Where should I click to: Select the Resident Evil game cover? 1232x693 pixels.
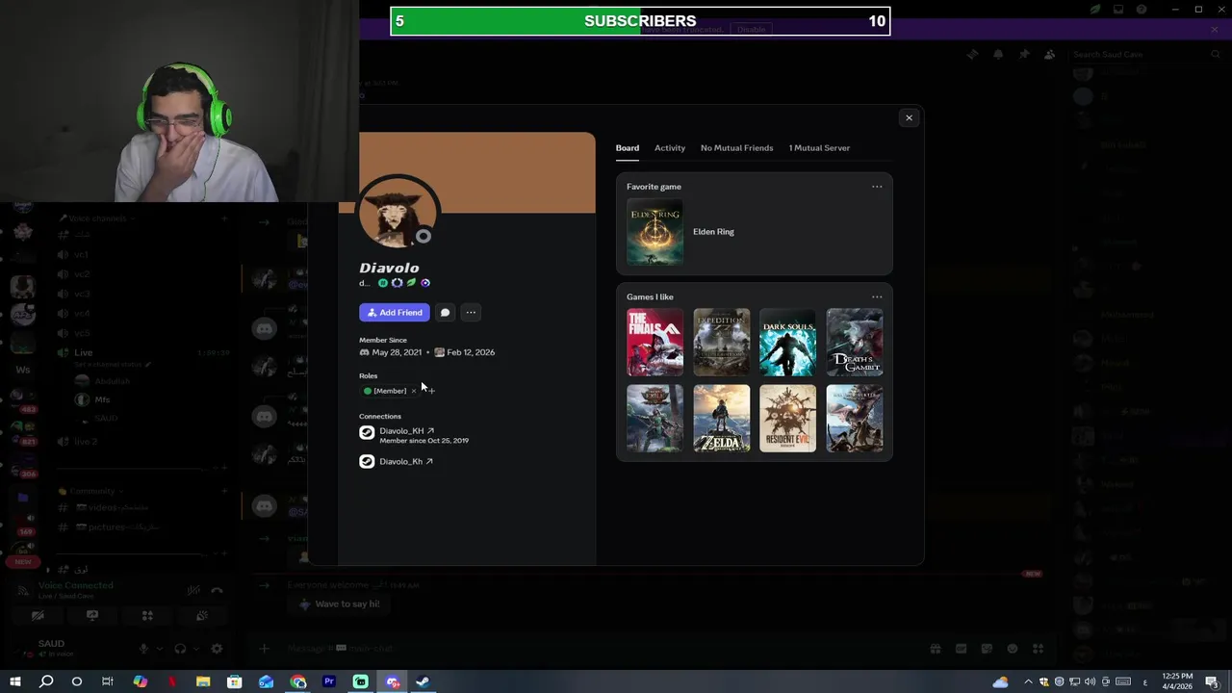787,419
